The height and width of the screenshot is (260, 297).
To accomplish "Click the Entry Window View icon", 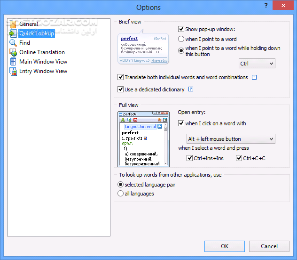I will point(13,71).
